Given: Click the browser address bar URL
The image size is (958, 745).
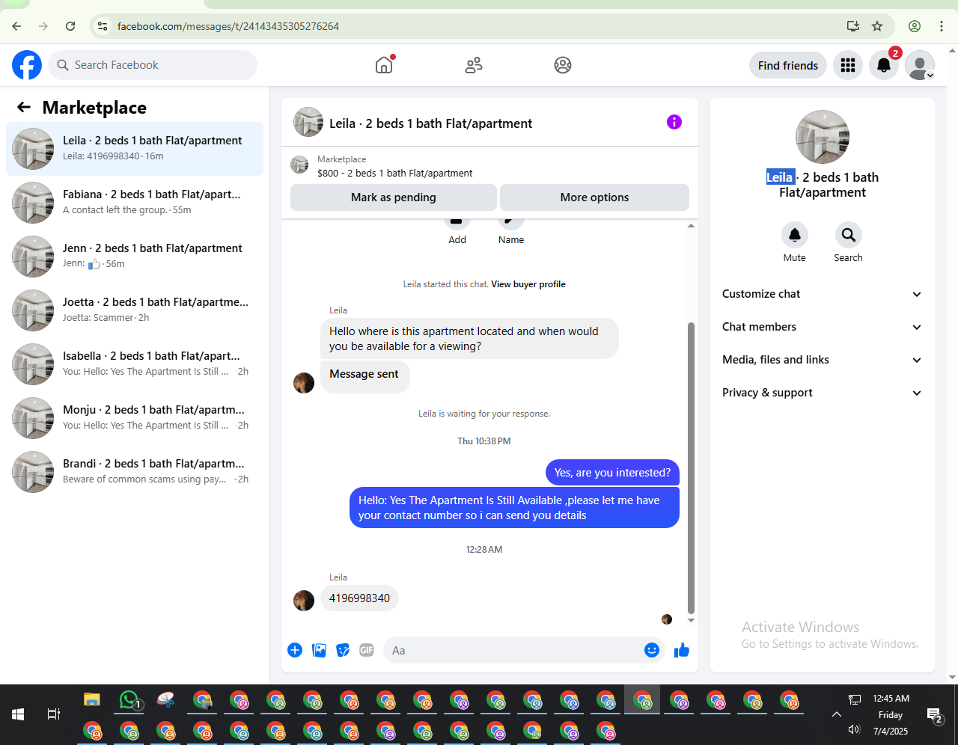Looking at the screenshot, I should 228,26.
